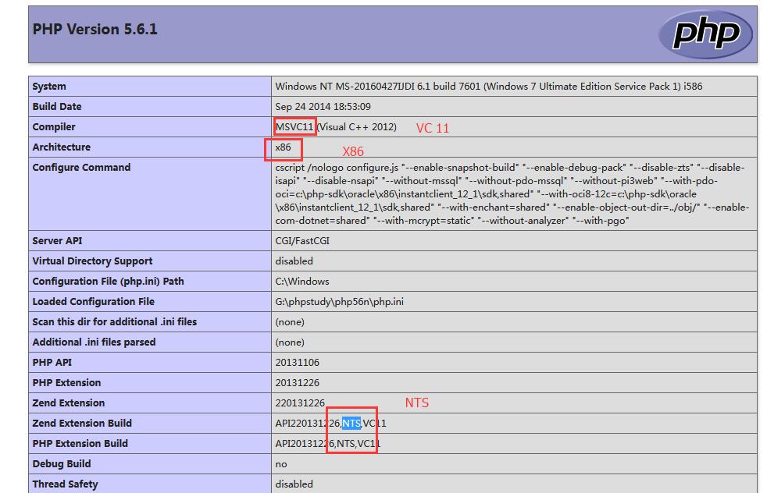The image size is (767, 493).
Task: Click the red X86 annotation label
Action: click(x=353, y=151)
